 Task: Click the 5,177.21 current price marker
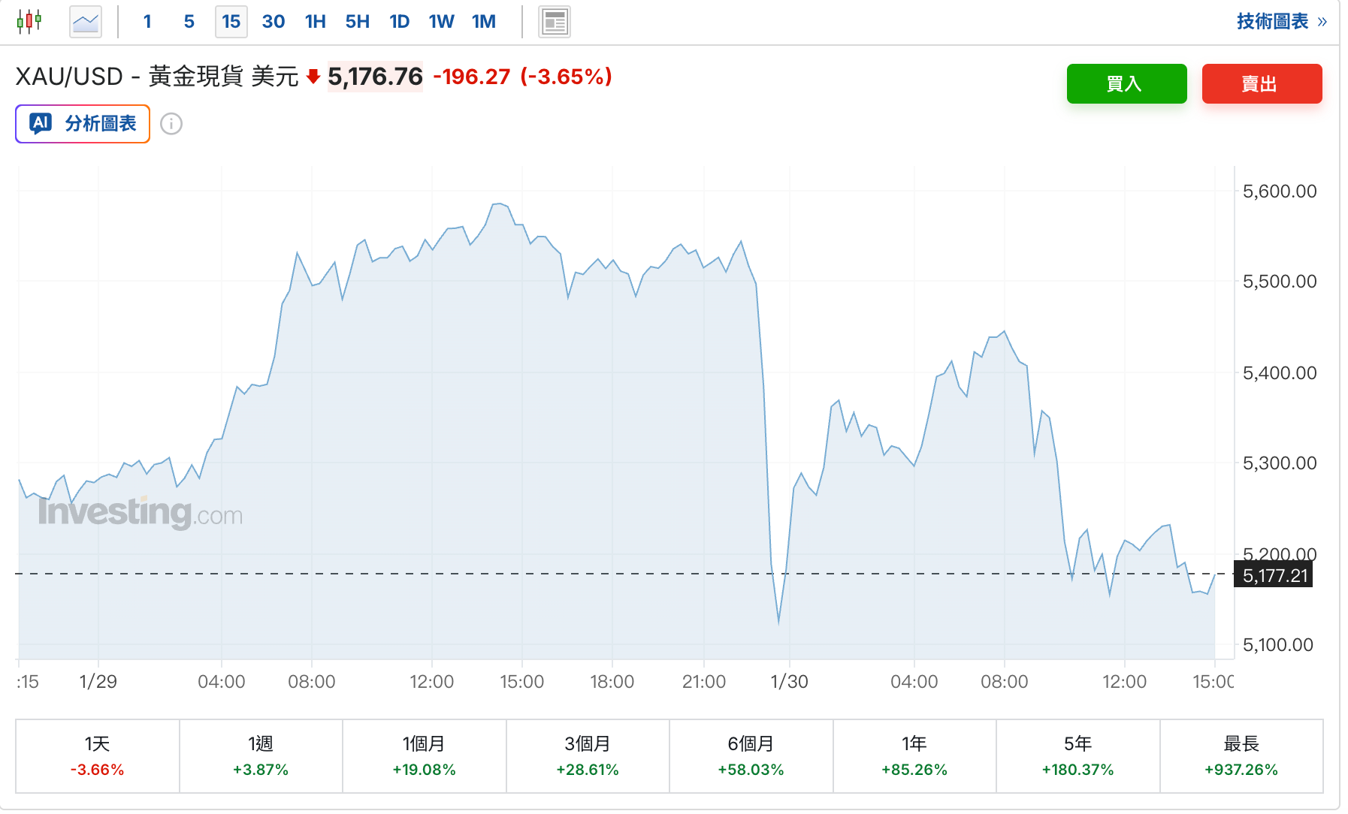[x=1274, y=576]
